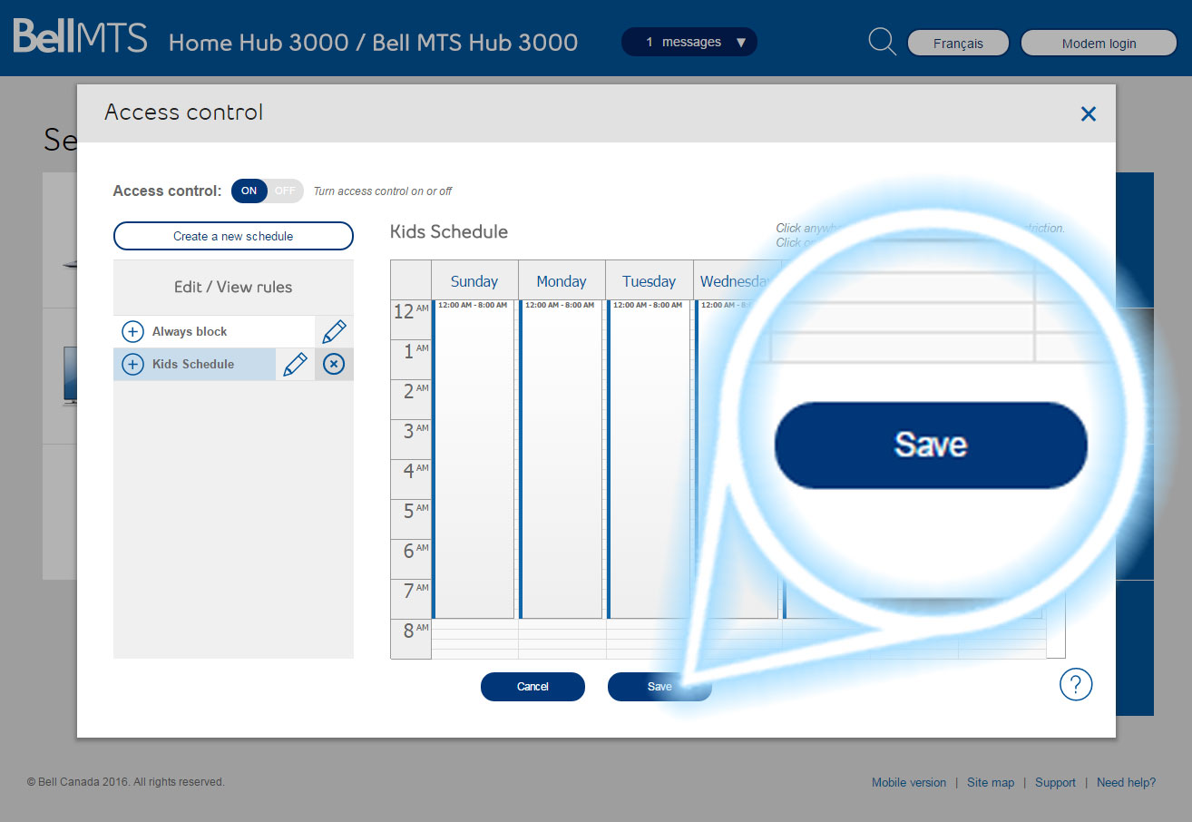Viewport: 1192px width, 822px height.
Task: Open the Site map link
Action: (991, 783)
